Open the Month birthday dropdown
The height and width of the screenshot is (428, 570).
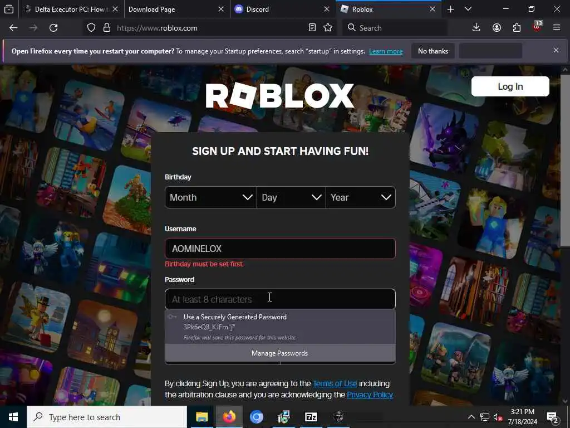pos(211,197)
